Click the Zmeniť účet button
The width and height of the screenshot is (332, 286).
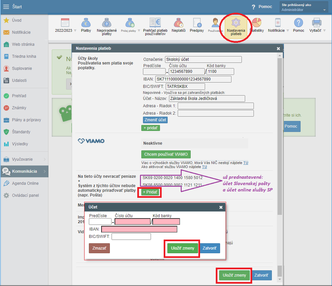click(x=155, y=120)
